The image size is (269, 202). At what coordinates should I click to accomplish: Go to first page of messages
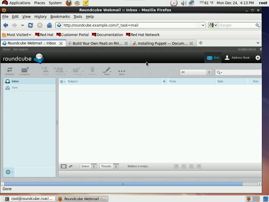tap(176, 166)
